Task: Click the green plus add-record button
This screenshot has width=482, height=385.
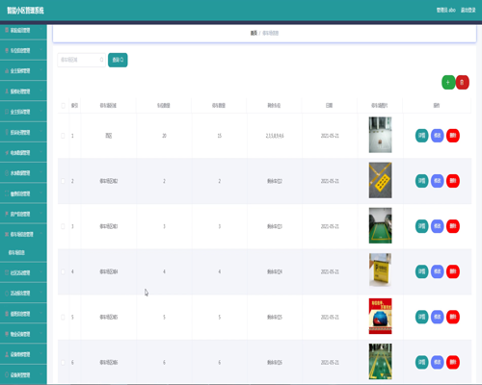Action: coord(448,83)
